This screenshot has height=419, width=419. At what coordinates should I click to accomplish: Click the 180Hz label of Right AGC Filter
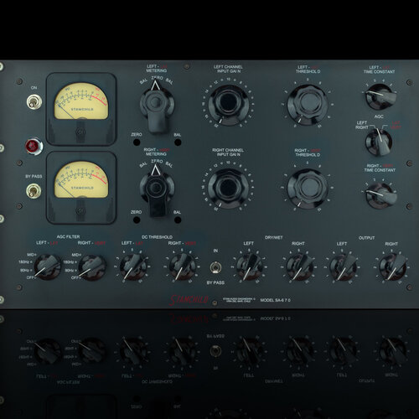pyautogui.click(x=70, y=262)
